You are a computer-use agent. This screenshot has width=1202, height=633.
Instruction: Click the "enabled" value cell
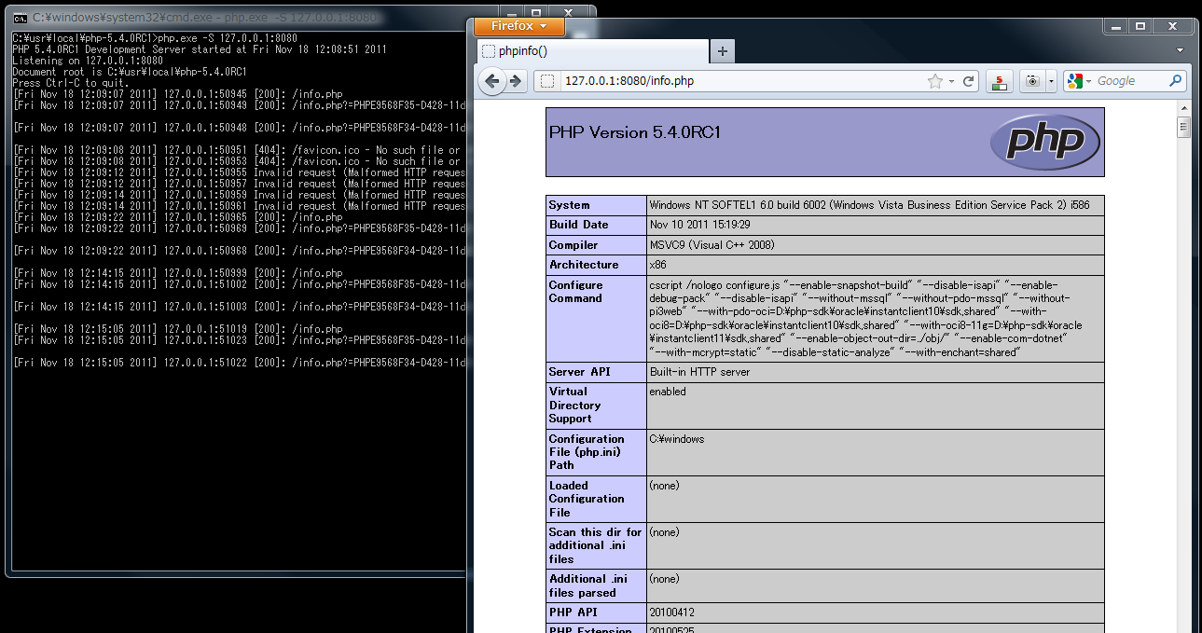point(875,406)
